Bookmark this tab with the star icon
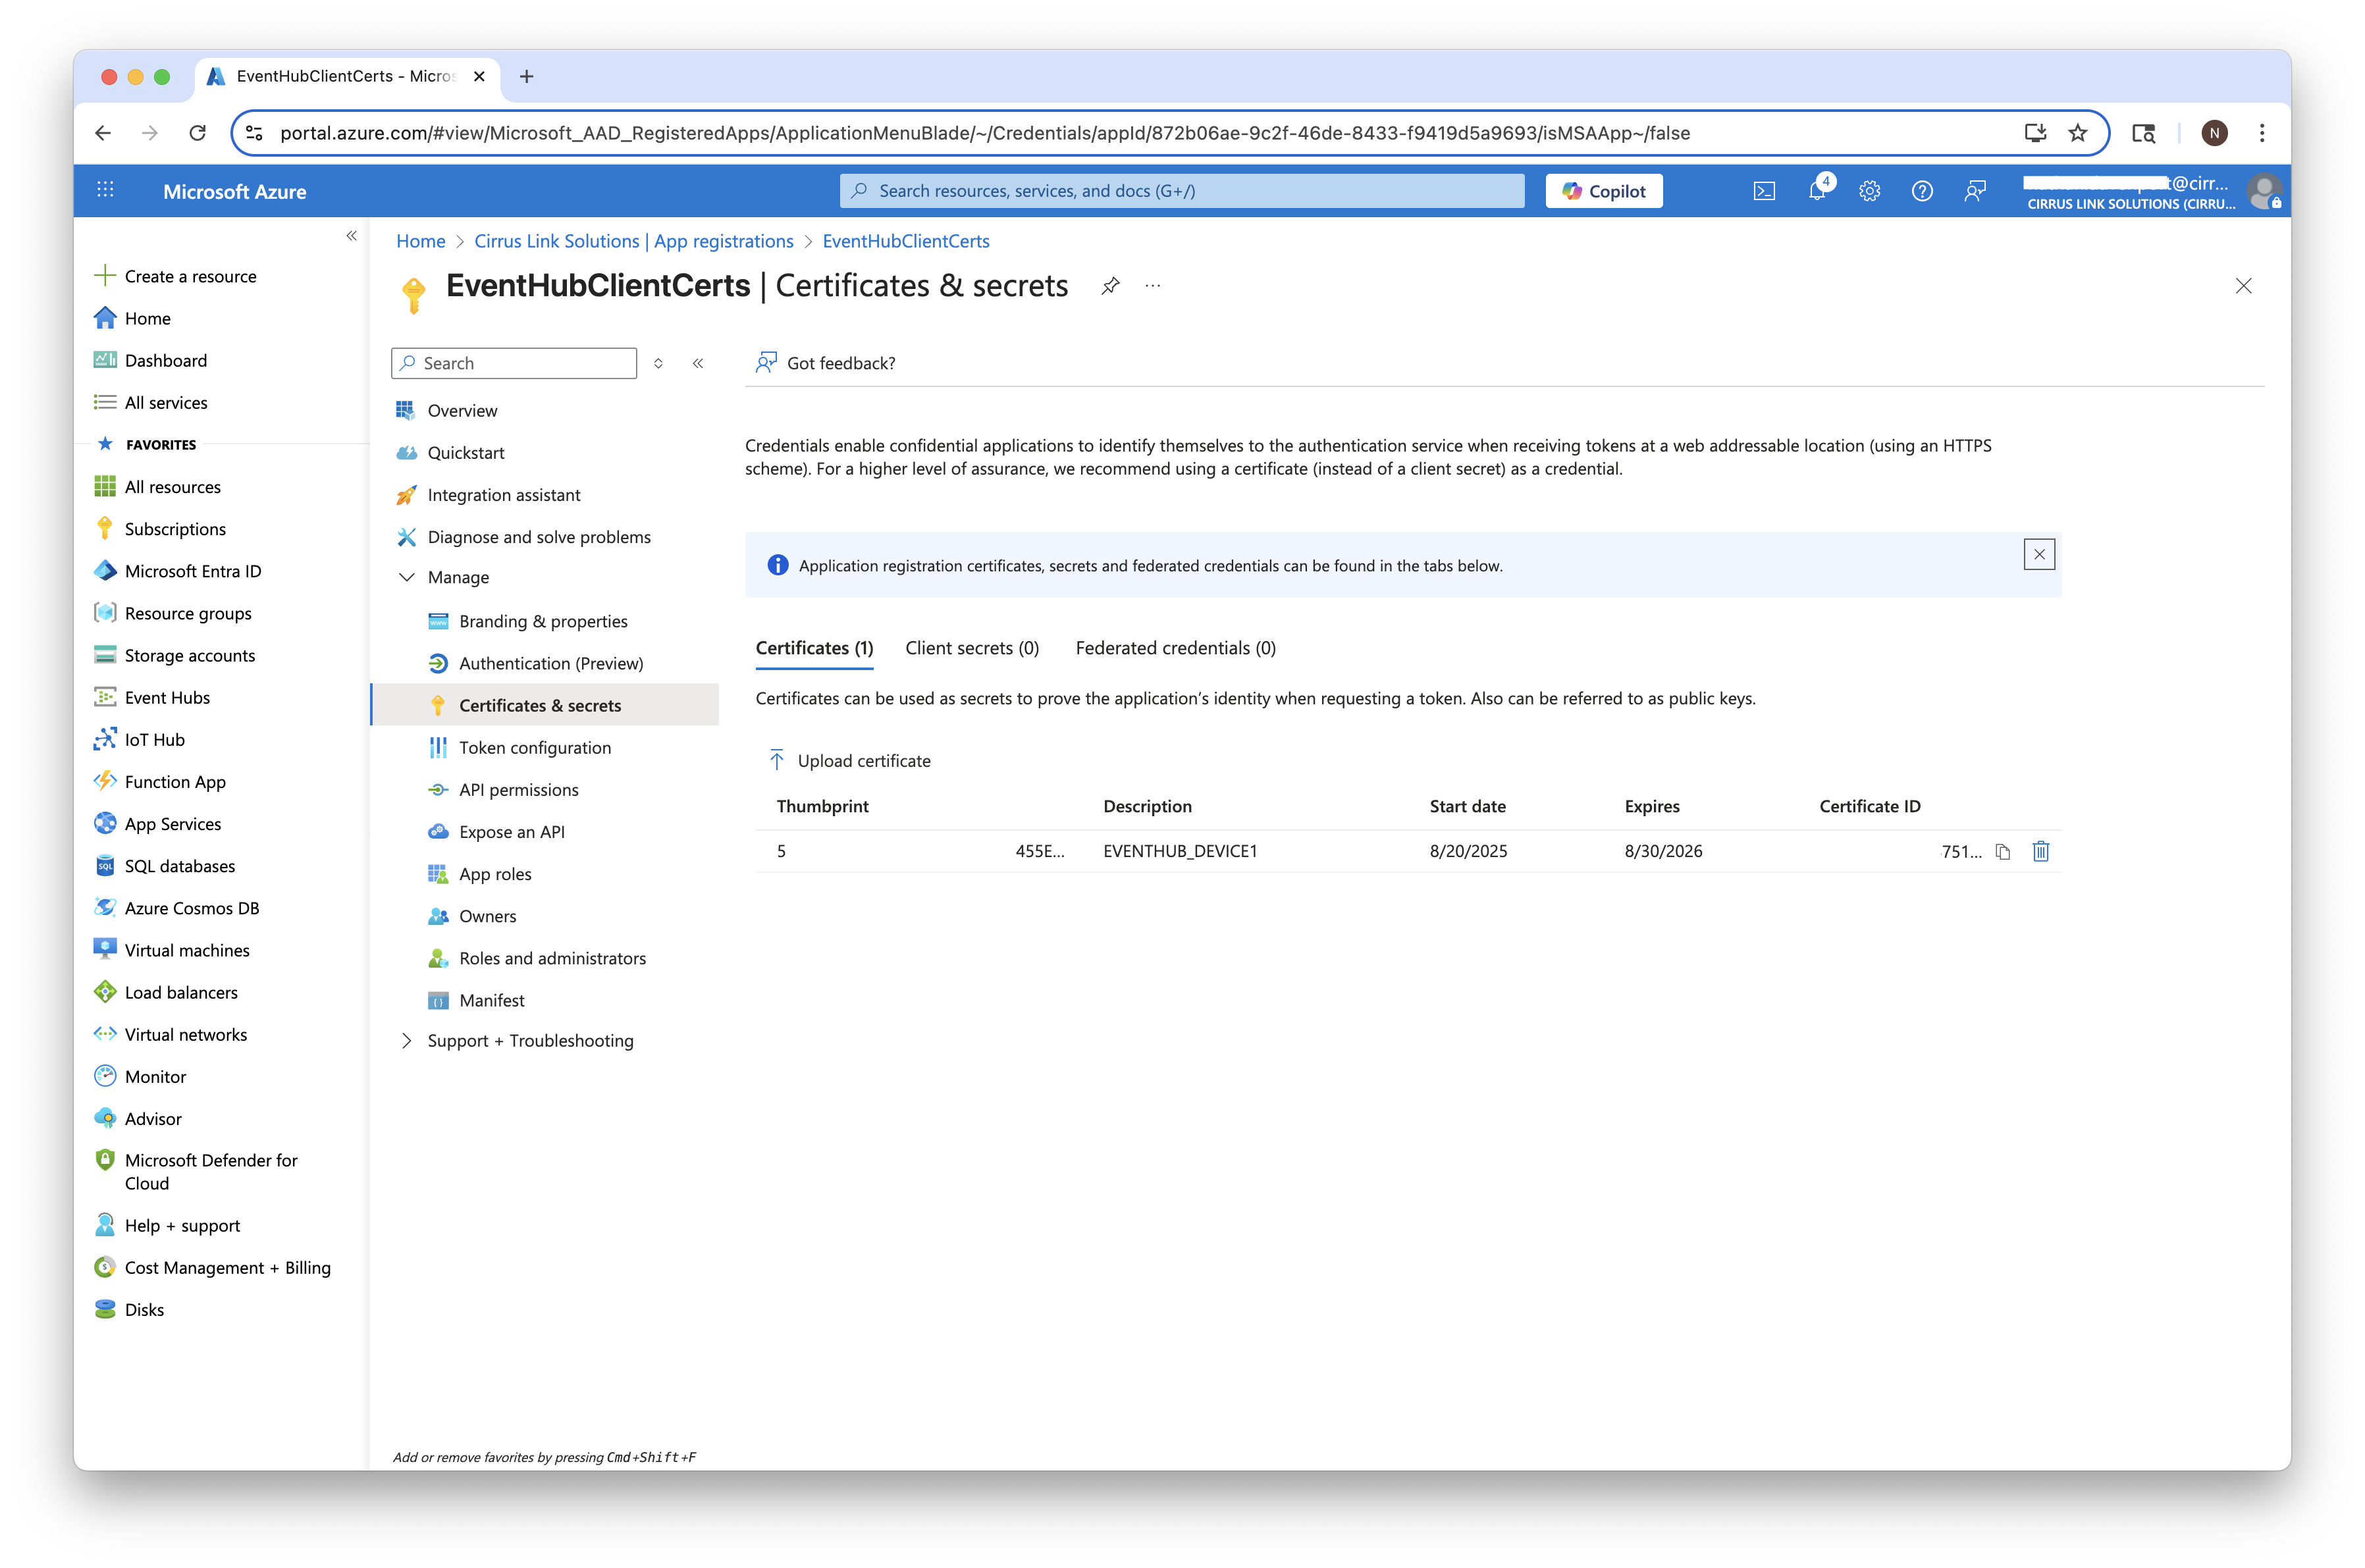 coord(2078,133)
